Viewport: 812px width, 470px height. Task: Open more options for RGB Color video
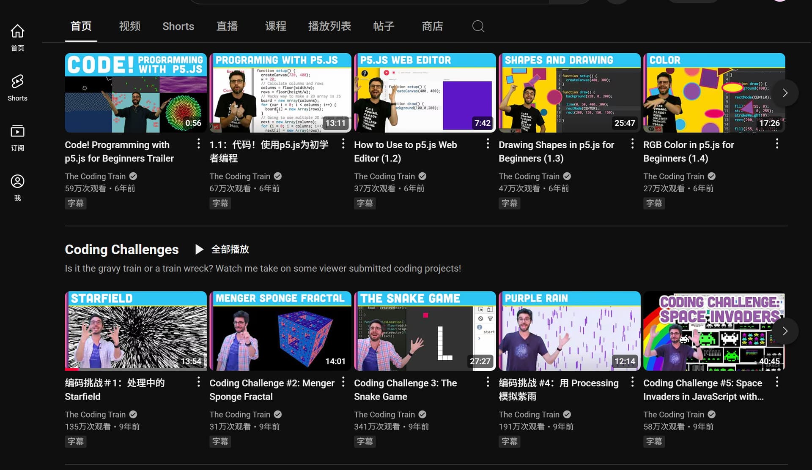[777, 144]
